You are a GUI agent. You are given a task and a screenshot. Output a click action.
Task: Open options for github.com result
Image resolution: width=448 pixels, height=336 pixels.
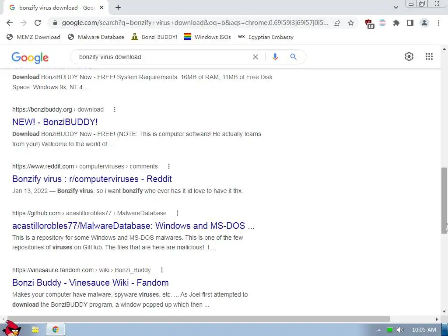coord(178,213)
